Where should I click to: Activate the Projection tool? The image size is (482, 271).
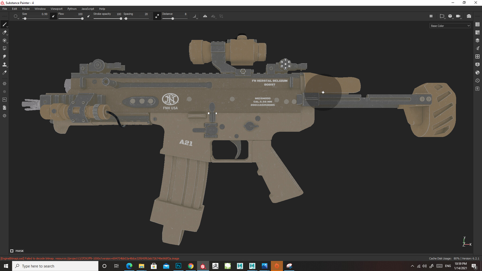4,40
